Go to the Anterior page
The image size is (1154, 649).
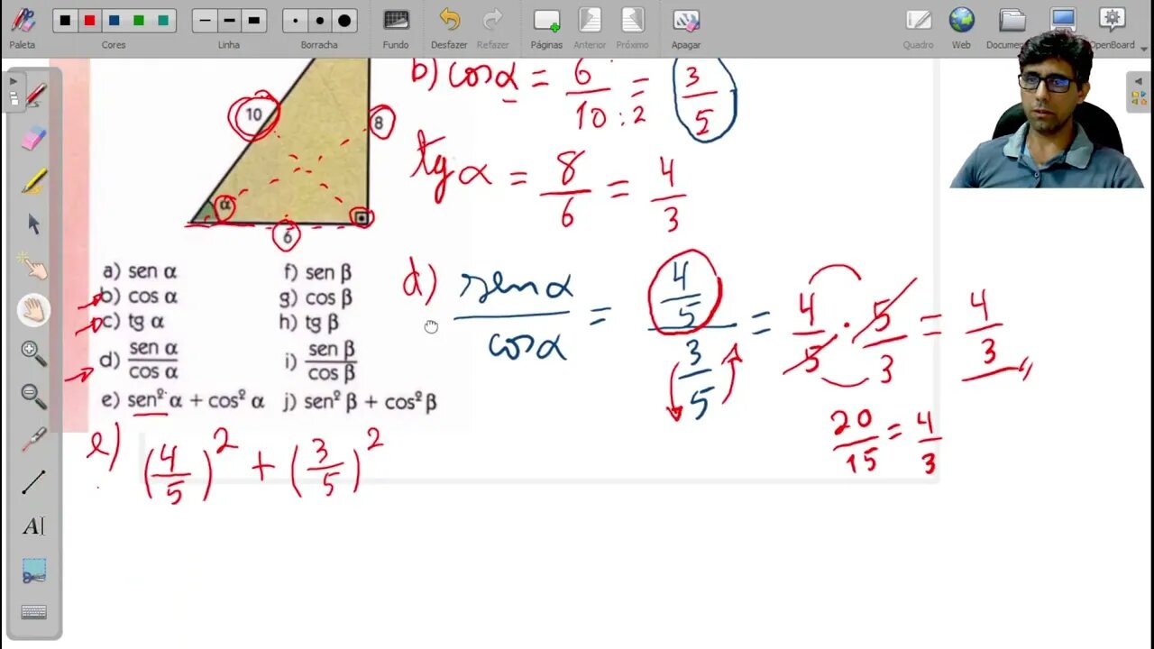point(590,27)
